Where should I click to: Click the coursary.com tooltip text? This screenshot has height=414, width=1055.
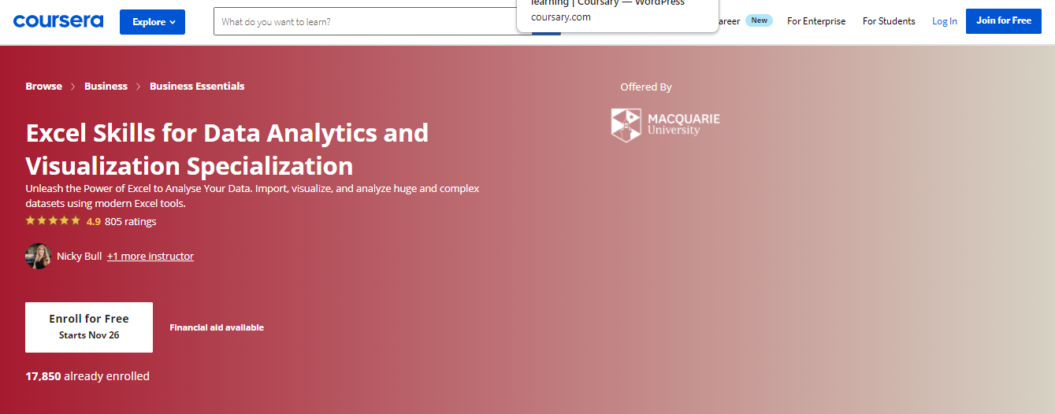pos(561,17)
